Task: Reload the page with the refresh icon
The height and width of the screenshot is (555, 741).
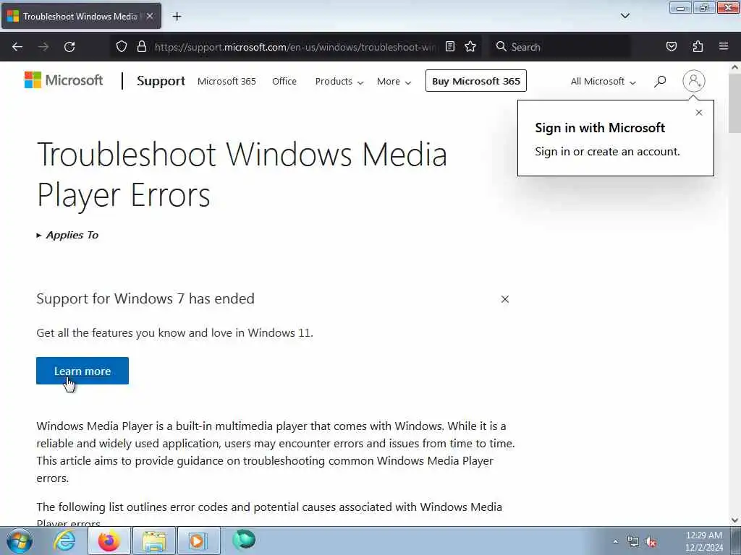Action: (x=69, y=47)
